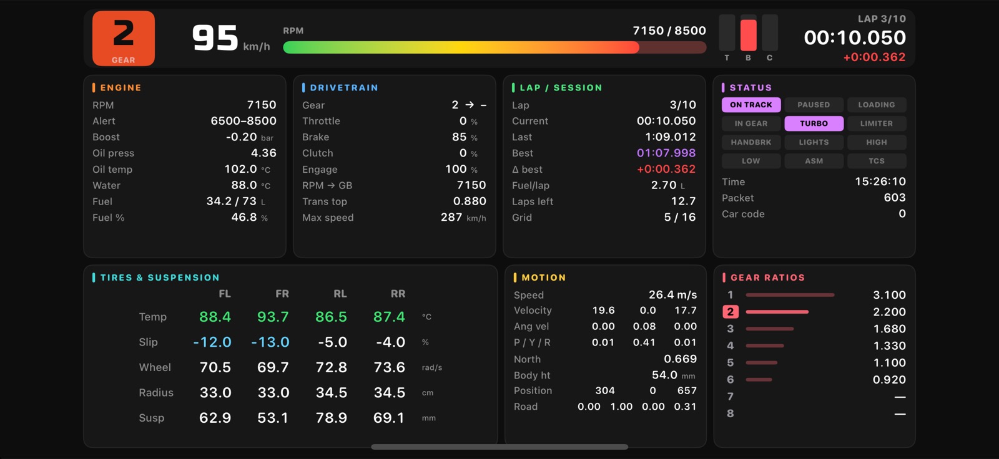Click the DRIVETRAIN panel heading
Image resolution: width=999 pixels, height=459 pixels.
pos(344,88)
